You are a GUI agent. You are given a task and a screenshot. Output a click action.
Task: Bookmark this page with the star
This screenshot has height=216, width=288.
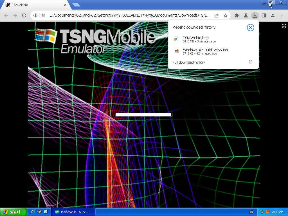point(226,16)
